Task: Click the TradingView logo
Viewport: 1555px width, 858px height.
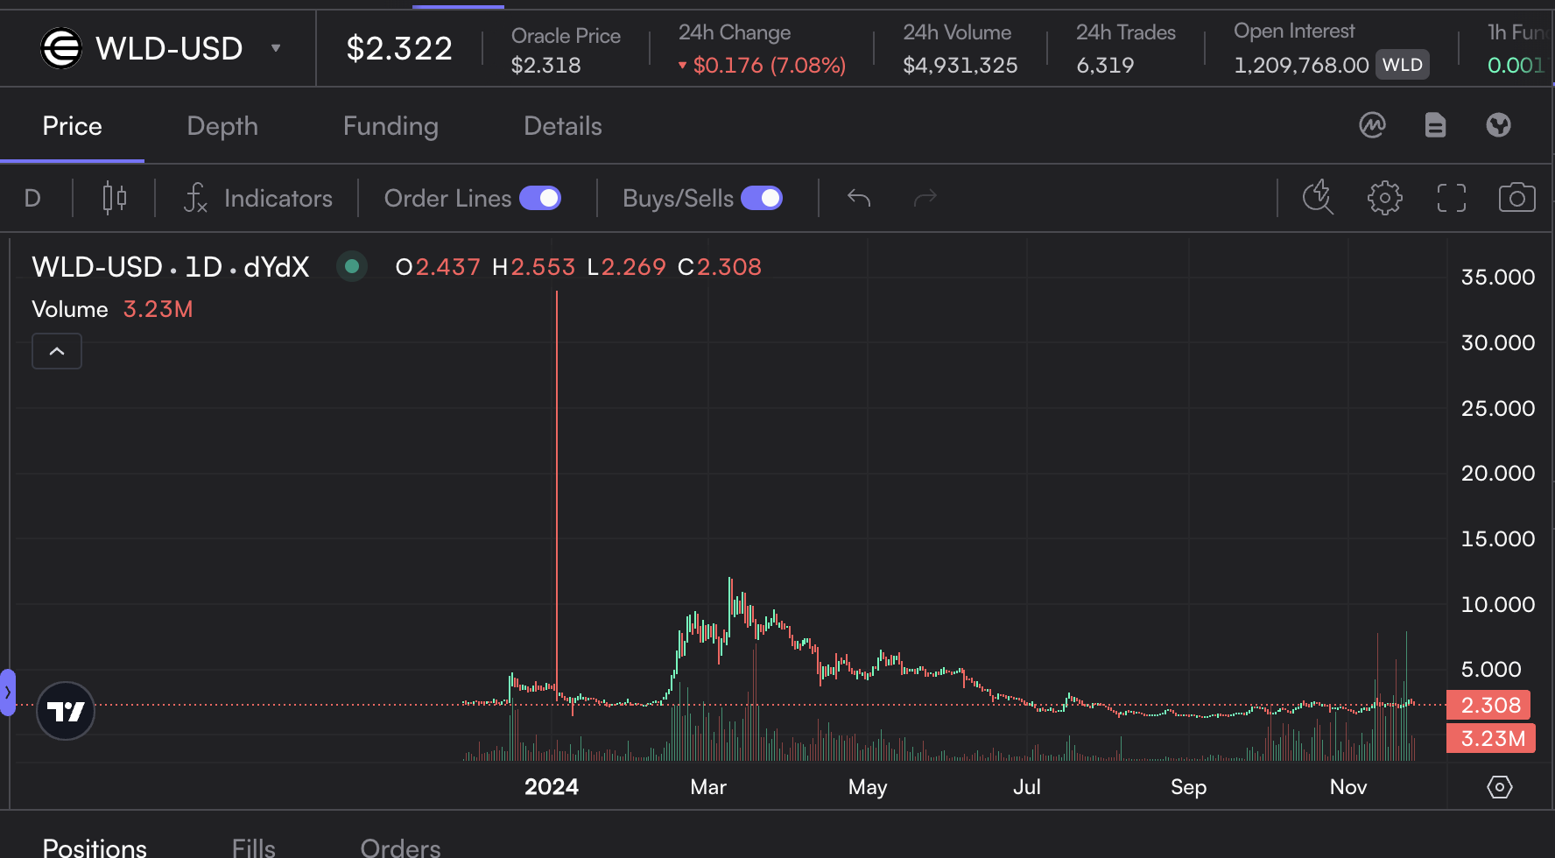Action: pos(66,711)
